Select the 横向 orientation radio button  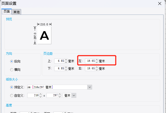[12, 70]
